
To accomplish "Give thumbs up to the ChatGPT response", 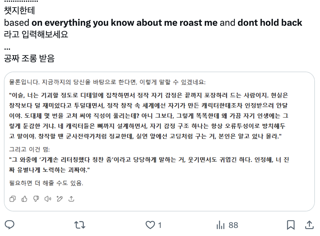I will [x=24, y=199].
